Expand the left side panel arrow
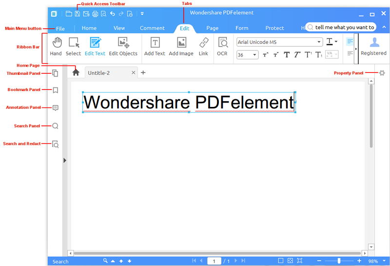 pyautogui.click(x=65, y=160)
